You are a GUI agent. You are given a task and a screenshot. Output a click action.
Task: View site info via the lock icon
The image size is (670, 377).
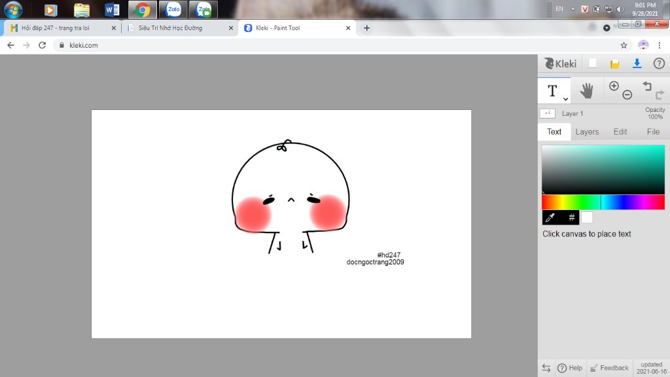[62, 45]
